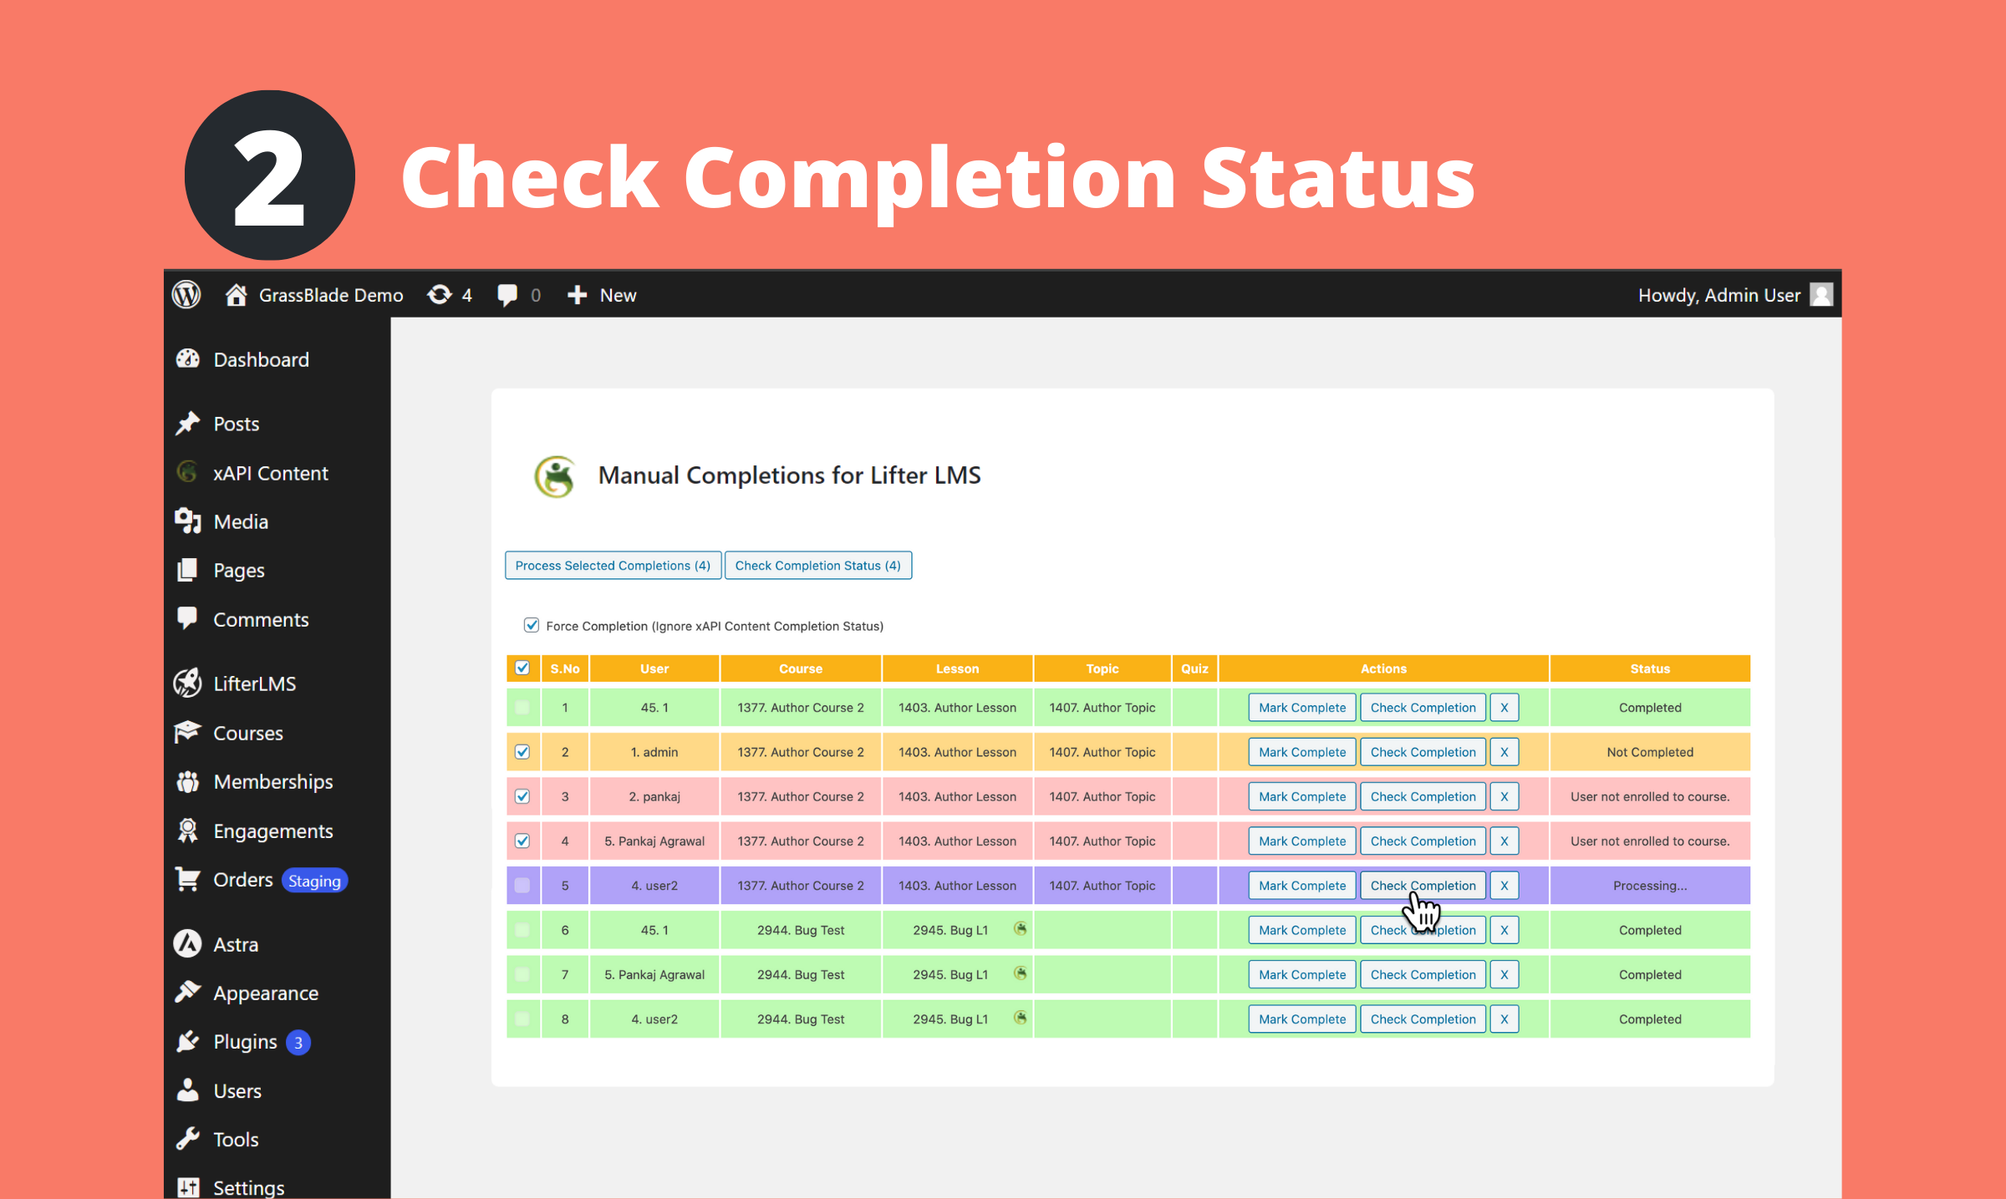Click the Media icon in sidebar
This screenshot has height=1199, width=2006.
pos(188,521)
